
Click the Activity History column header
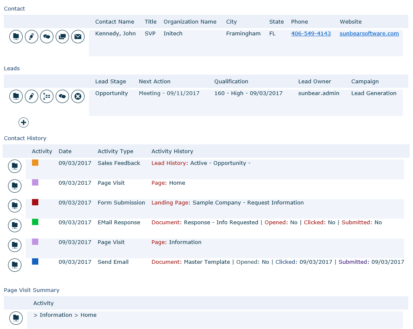[172, 151]
